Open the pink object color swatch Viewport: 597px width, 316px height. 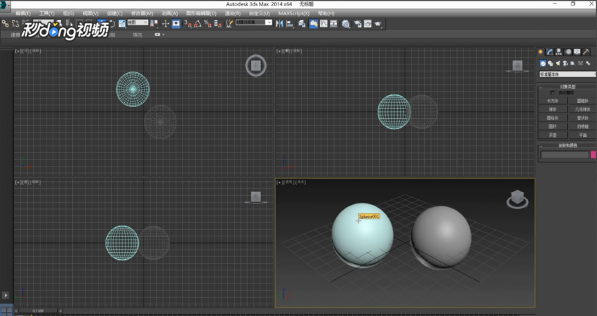coord(594,155)
